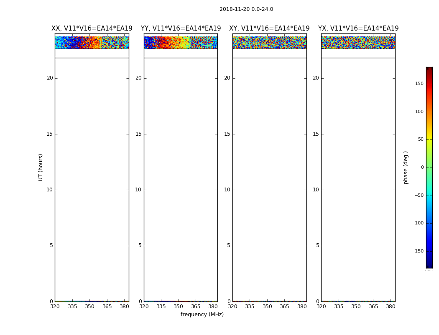Click the 380 x-axis tick label in YX panel
Image resolution: width=439 pixels, height=335 pixels.
click(391, 307)
